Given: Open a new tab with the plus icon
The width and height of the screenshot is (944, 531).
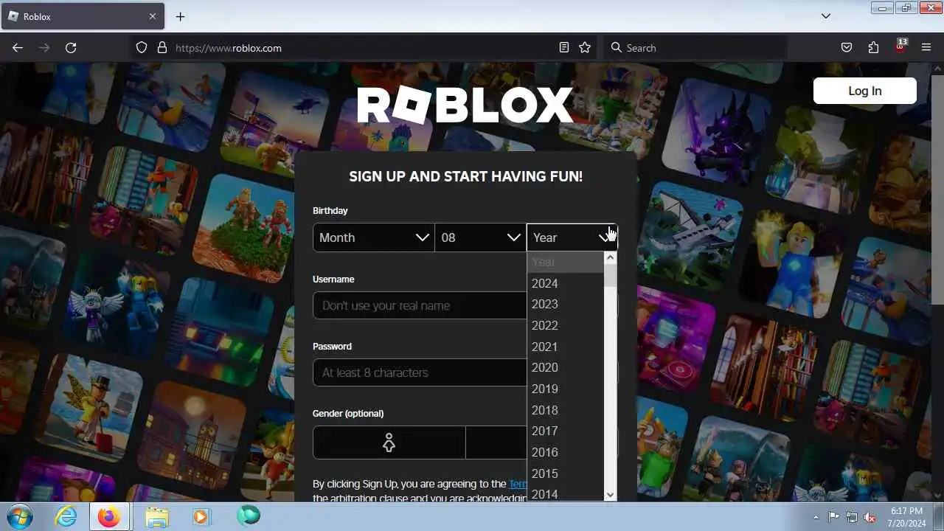Looking at the screenshot, I should [x=180, y=16].
